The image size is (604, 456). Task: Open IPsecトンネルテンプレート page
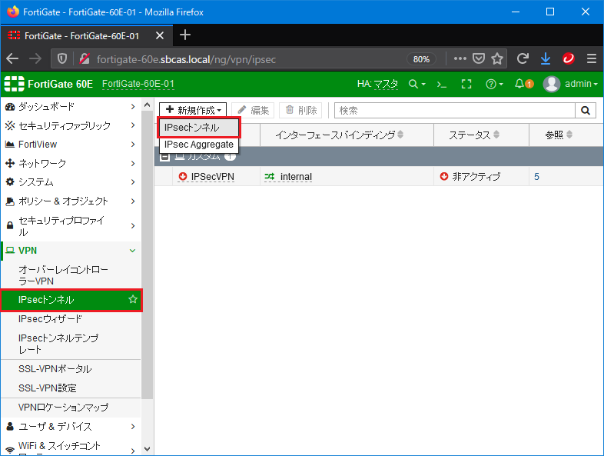click(x=71, y=344)
